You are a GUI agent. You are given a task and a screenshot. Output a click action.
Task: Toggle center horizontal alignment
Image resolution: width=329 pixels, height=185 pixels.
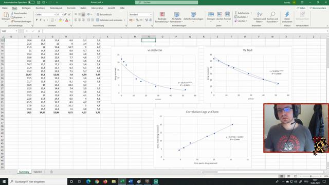coord(80,20)
